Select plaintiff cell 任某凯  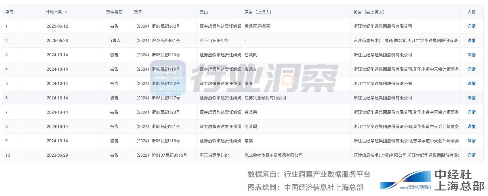tap(251, 55)
